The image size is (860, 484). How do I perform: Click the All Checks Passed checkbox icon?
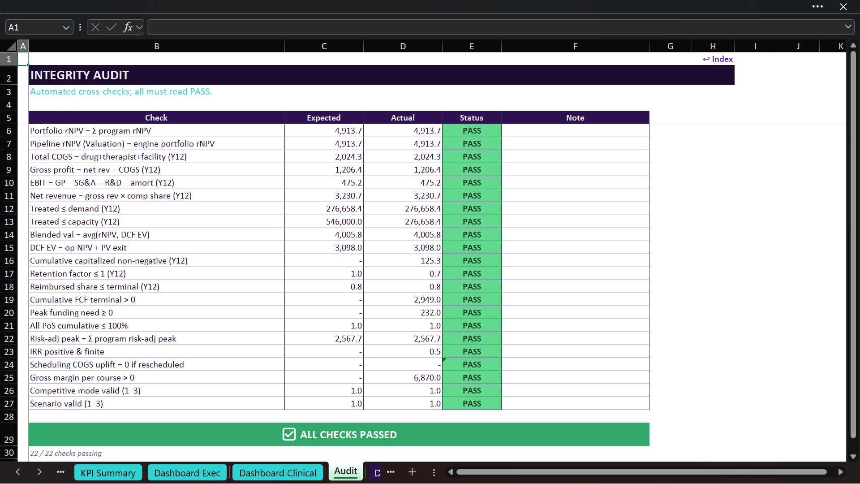(x=289, y=434)
